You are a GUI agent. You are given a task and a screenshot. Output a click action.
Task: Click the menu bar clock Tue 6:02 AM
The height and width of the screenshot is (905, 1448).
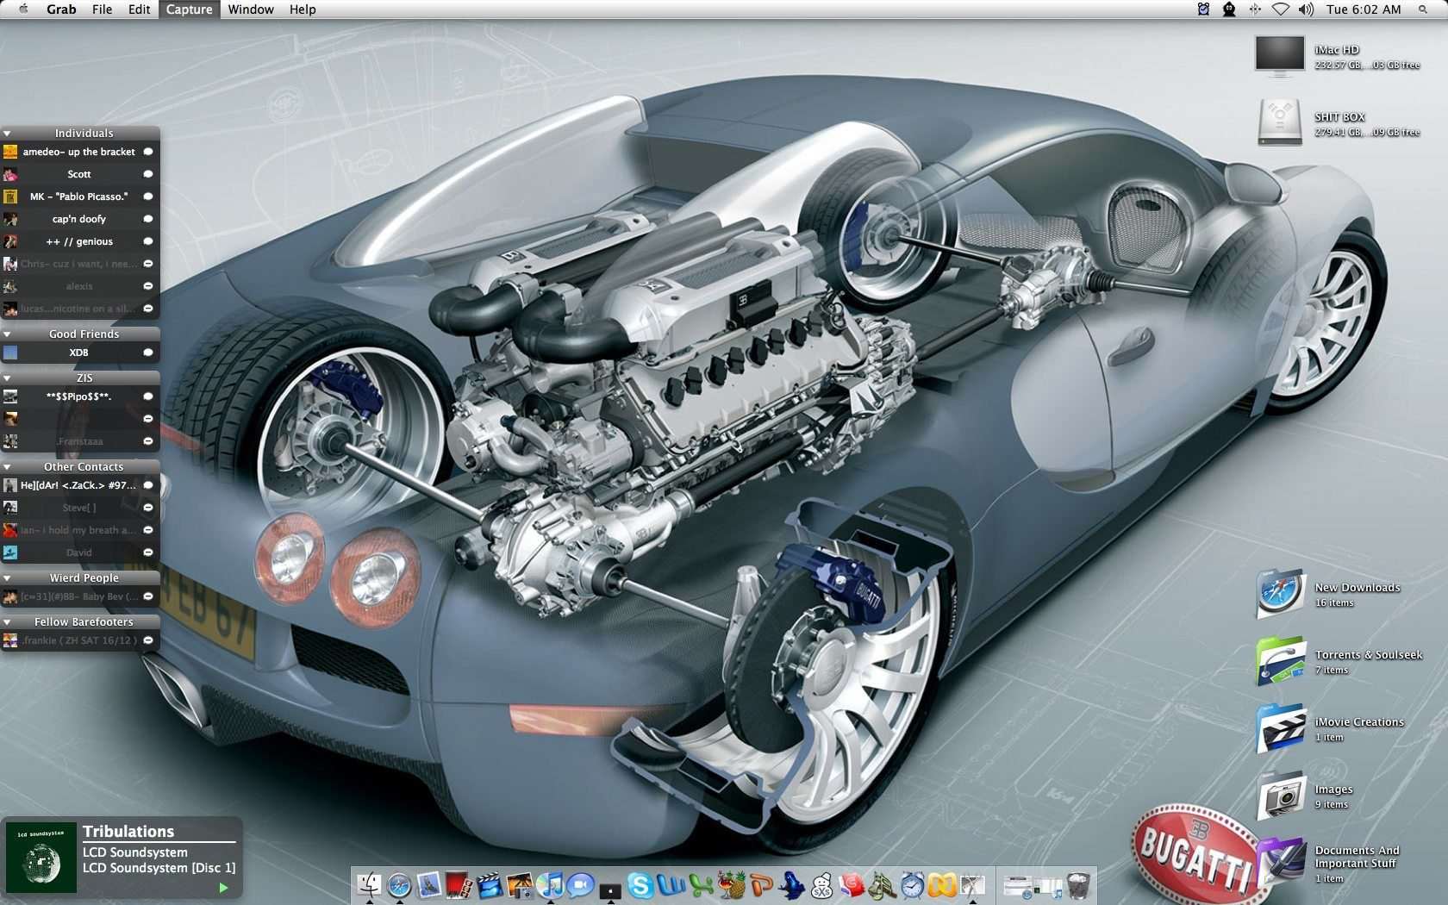[x=1364, y=9]
